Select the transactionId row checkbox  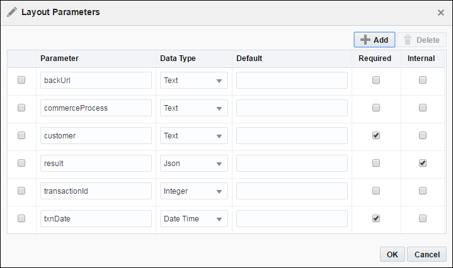[21, 191]
